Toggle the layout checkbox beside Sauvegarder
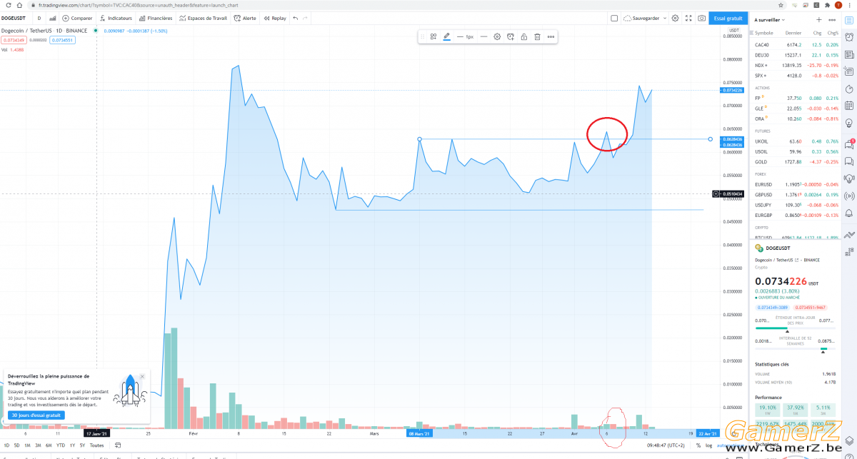 [x=614, y=18]
